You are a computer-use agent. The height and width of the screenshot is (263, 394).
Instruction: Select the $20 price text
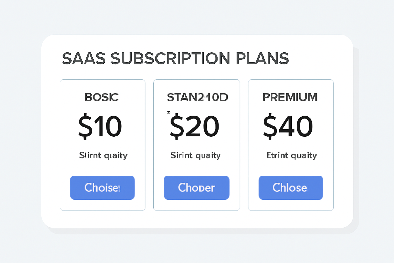[194, 126]
